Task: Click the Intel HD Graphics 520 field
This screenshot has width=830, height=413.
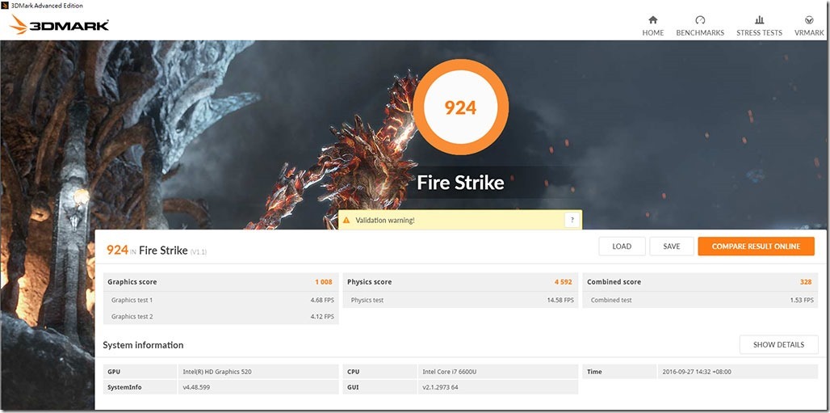Action: [x=258, y=372]
